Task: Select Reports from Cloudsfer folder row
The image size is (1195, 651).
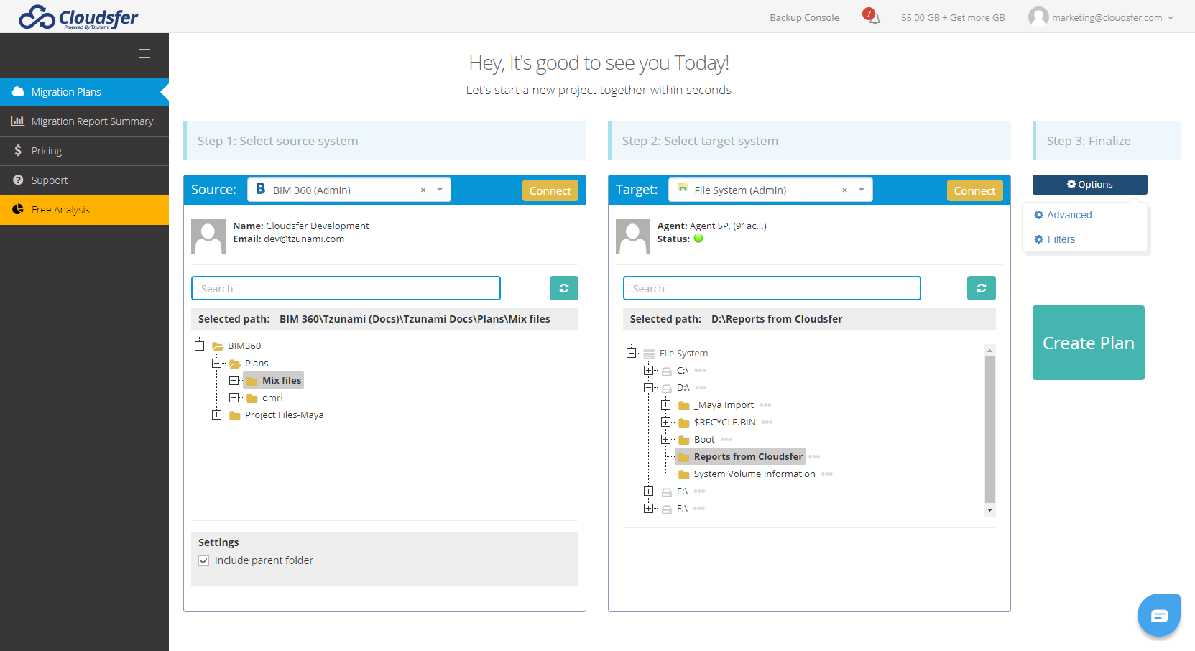Action: click(x=741, y=457)
